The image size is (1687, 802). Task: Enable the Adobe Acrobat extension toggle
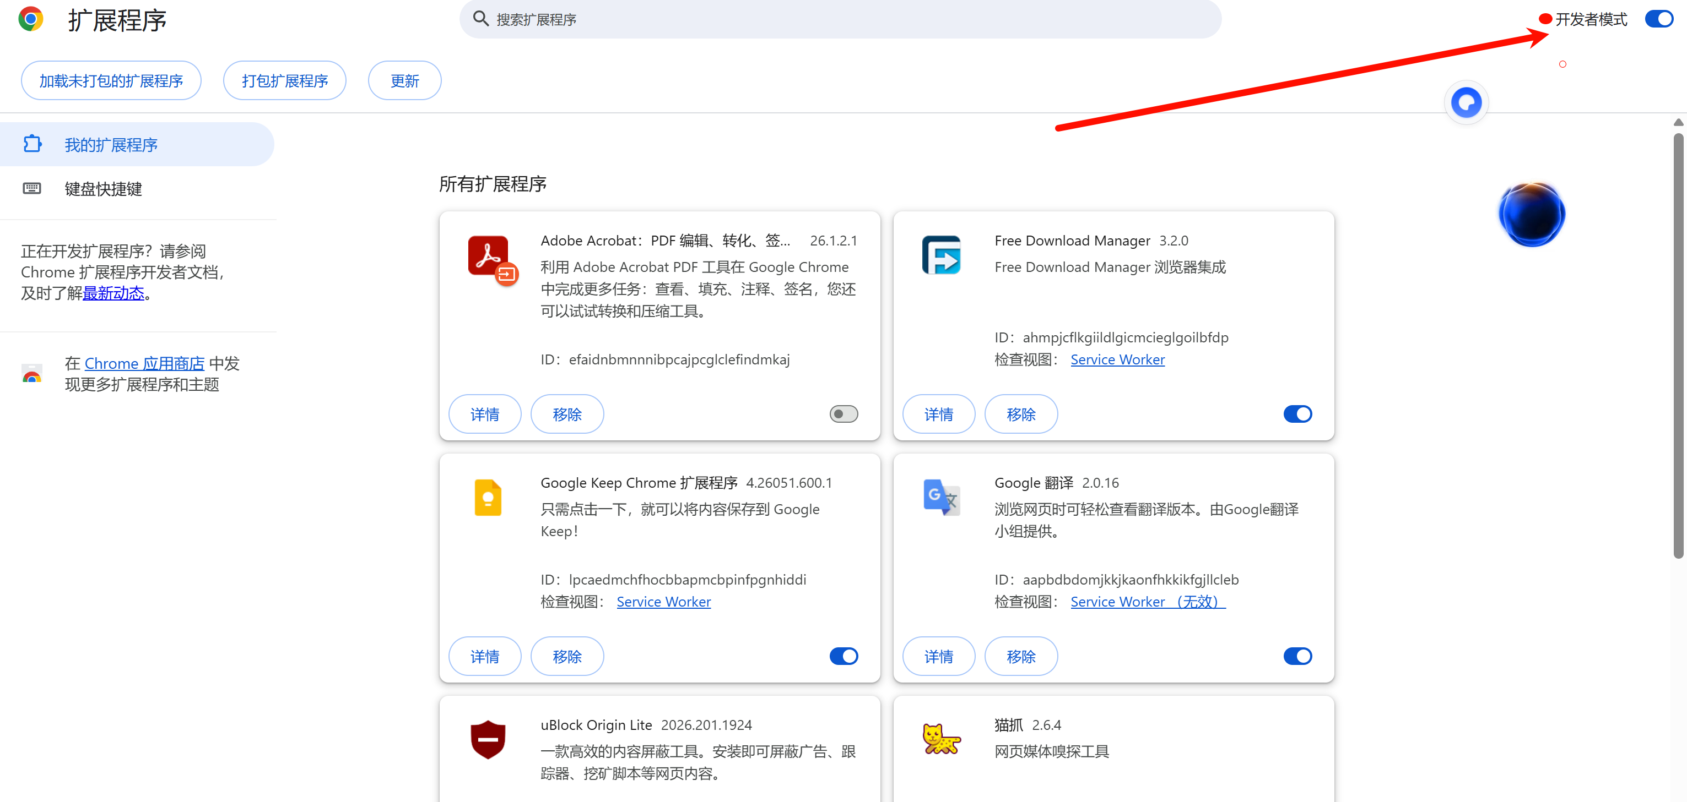point(843,414)
